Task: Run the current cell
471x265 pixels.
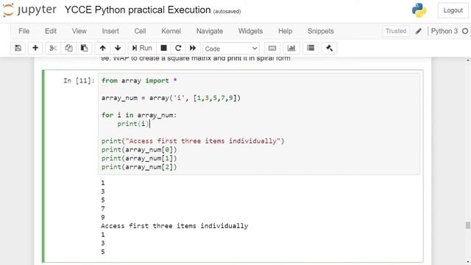Action: click(x=142, y=48)
